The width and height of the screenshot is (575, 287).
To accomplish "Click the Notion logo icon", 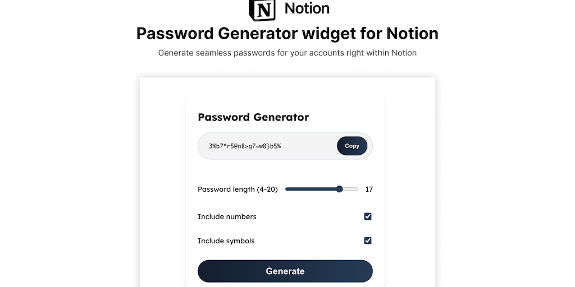I will (262, 9).
